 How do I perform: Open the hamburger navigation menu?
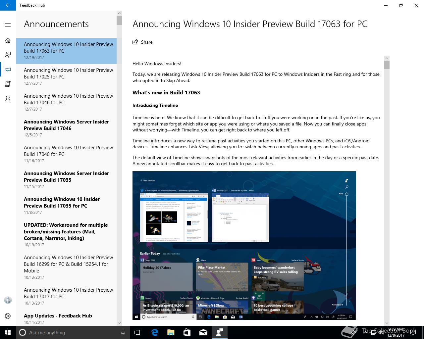(x=8, y=25)
